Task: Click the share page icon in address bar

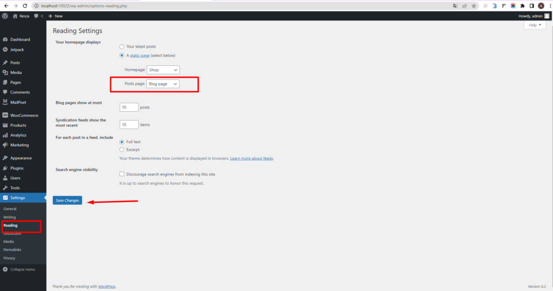Action: pyautogui.click(x=464, y=5)
